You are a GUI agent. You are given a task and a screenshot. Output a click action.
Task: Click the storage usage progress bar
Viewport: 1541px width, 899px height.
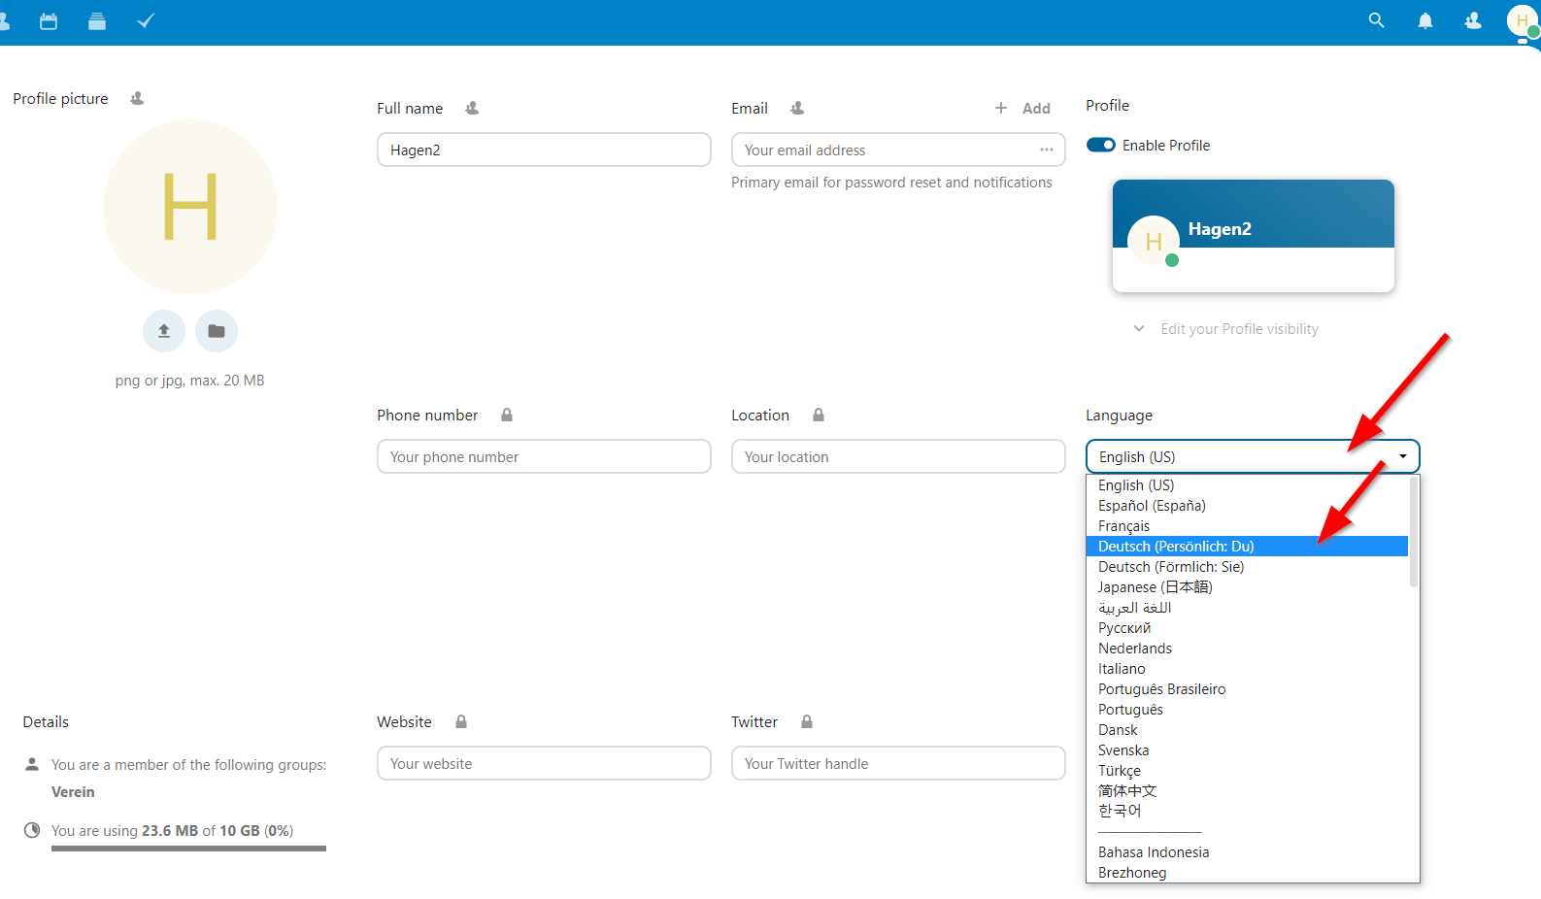188,849
